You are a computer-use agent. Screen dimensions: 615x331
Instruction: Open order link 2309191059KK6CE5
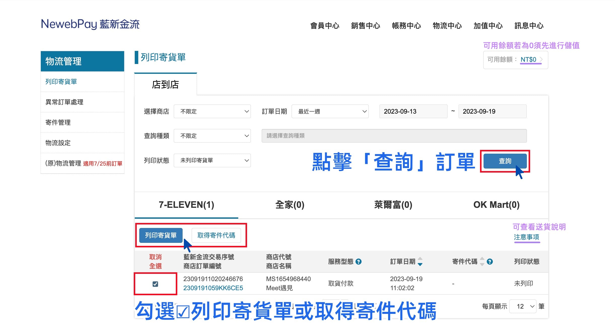click(213, 288)
